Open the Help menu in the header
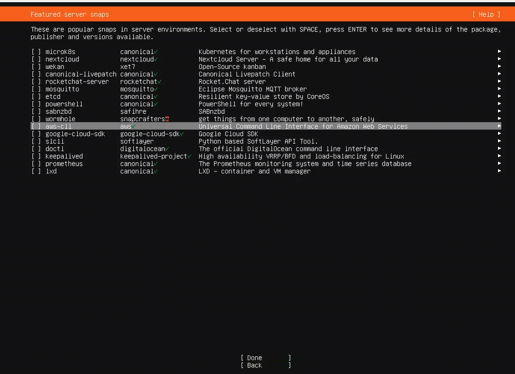The image size is (515, 374). 486,14
